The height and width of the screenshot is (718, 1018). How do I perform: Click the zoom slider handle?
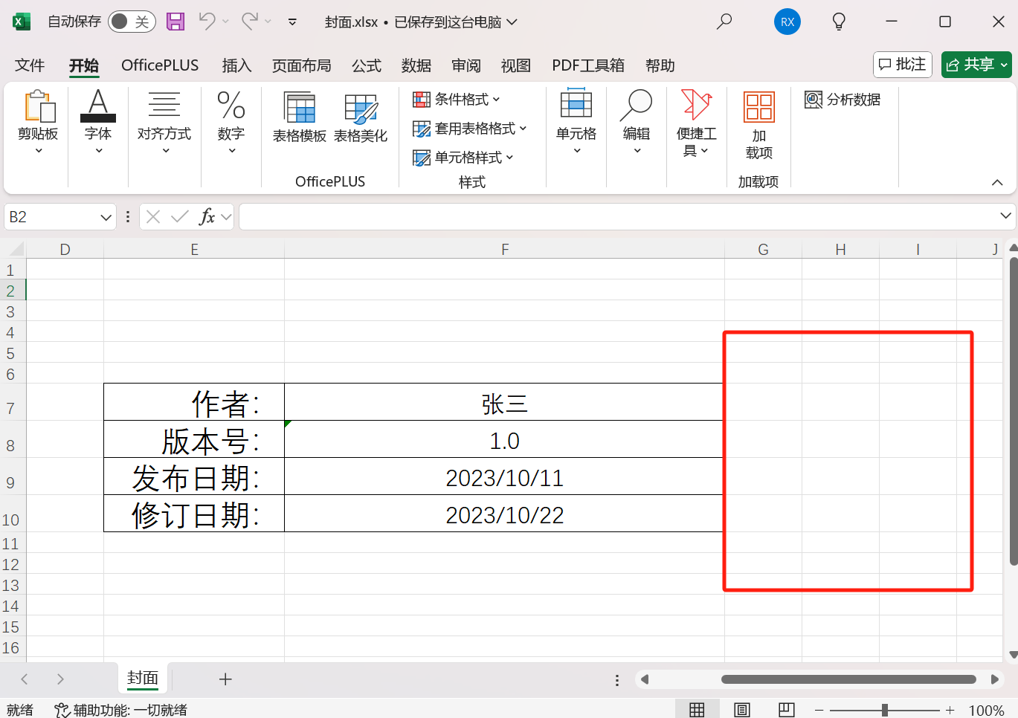[x=884, y=710]
